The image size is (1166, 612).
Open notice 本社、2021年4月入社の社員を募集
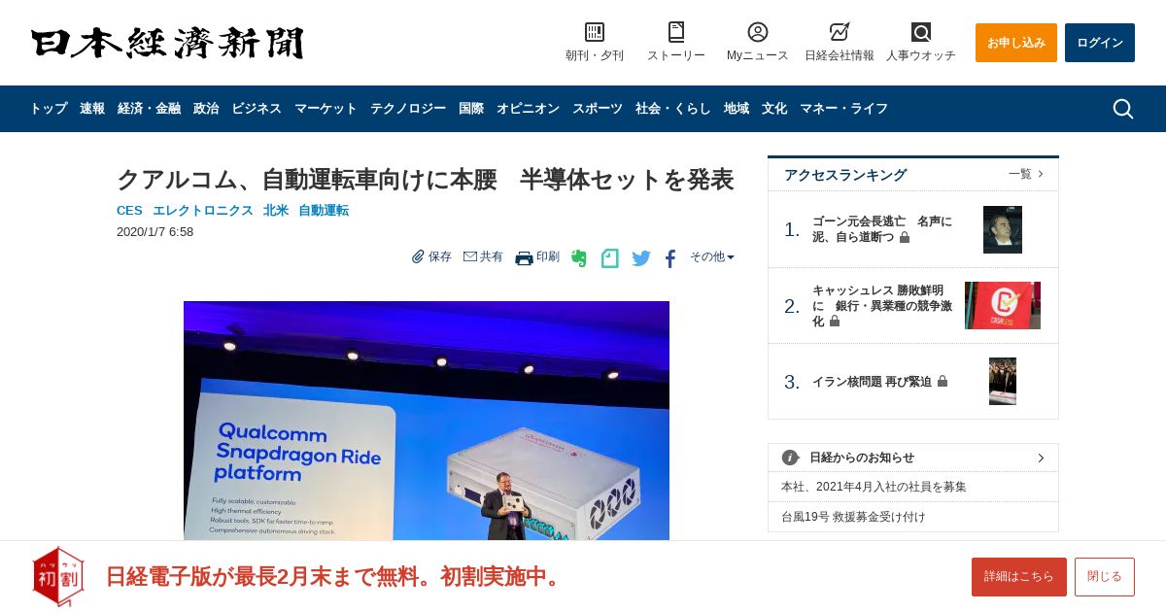pos(874,487)
